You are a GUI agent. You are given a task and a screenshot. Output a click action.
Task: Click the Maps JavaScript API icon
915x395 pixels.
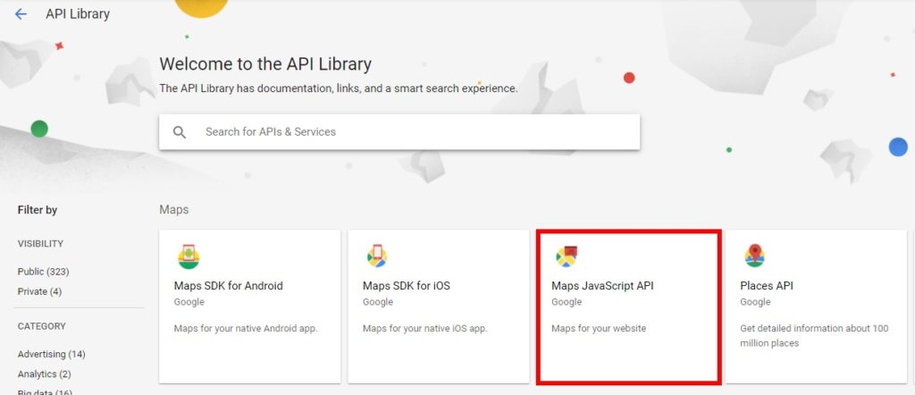(x=566, y=256)
